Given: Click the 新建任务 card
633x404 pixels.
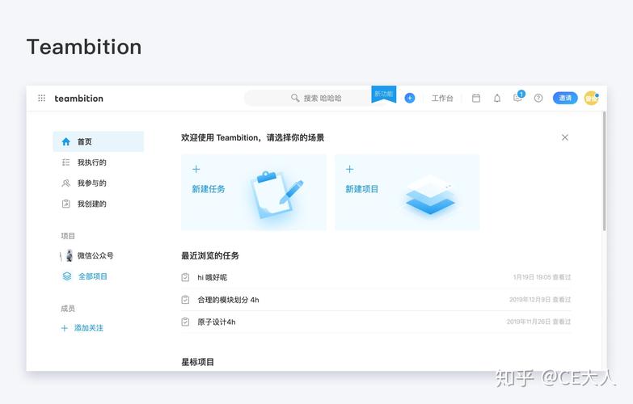Looking at the screenshot, I should point(254,192).
